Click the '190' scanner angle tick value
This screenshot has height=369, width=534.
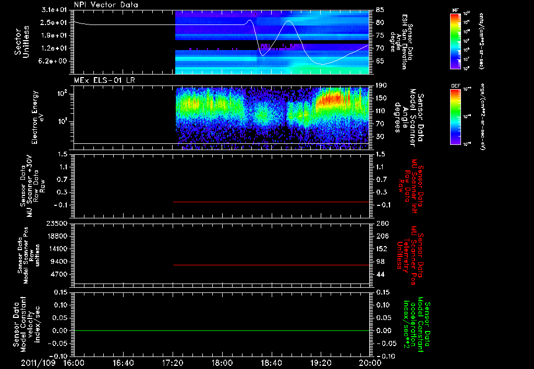click(x=382, y=85)
